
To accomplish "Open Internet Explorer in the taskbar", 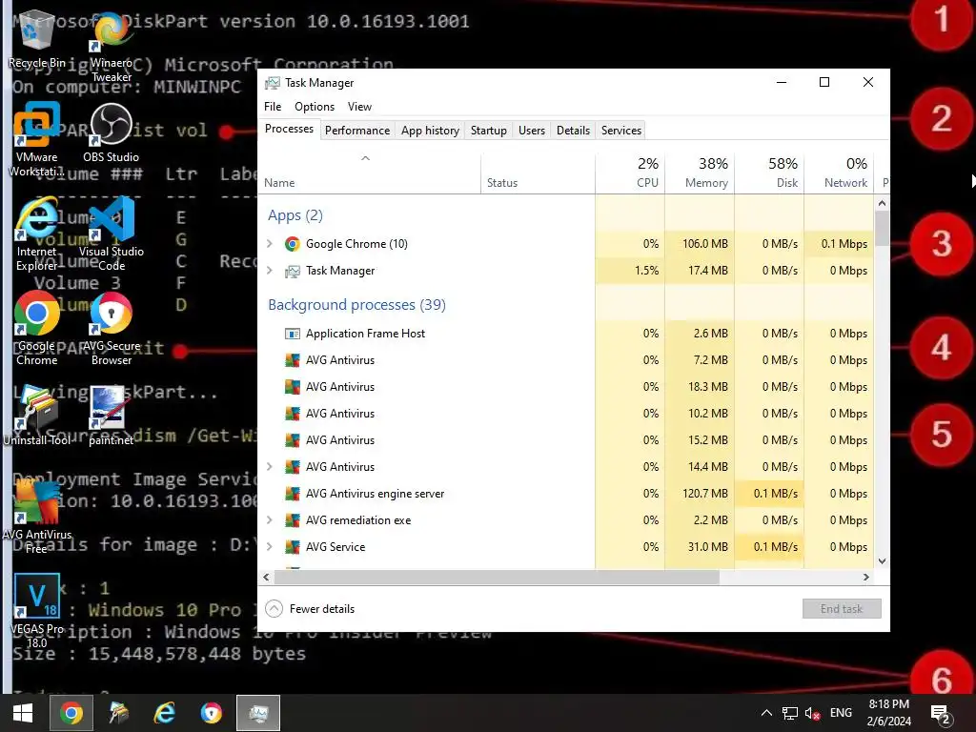I will [164, 713].
